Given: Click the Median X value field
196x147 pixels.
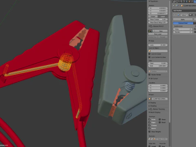Looking at the screenshot, I should pos(158,8).
